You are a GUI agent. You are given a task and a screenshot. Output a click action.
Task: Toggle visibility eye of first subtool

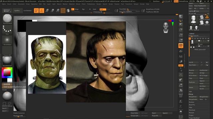pyautogui.click(x=208, y=41)
